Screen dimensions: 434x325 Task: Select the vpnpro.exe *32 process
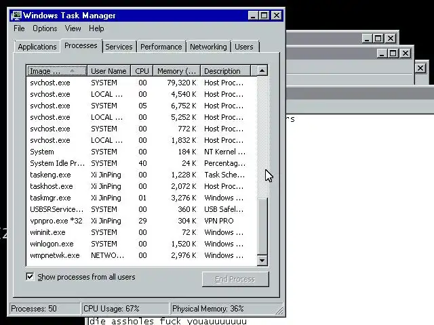pyautogui.click(x=142, y=221)
